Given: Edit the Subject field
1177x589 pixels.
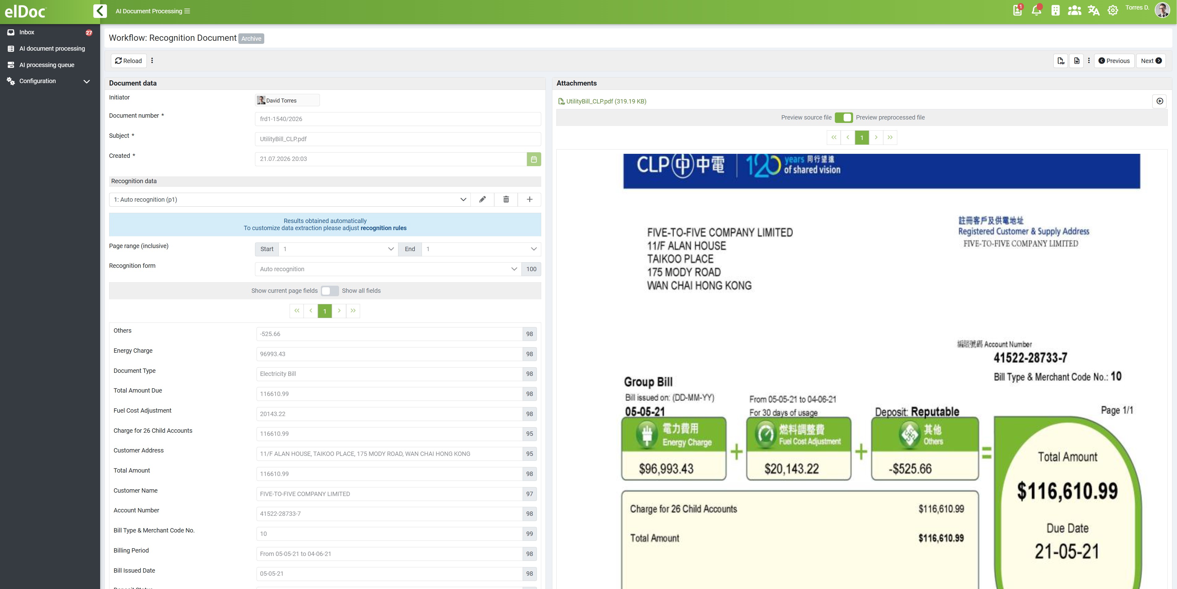Looking at the screenshot, I should pyautogui.click(x=397, y=139).
